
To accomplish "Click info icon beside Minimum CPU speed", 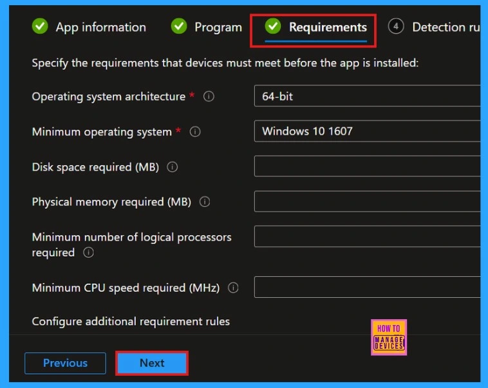I will point(233,288).
